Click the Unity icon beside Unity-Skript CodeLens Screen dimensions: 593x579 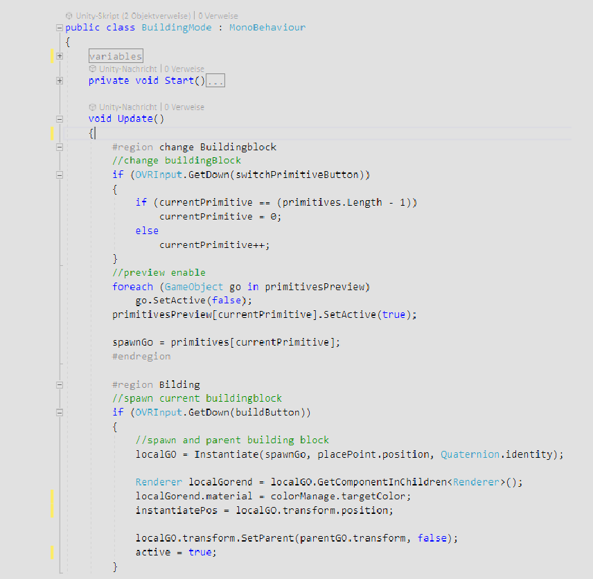click(x=69, y=15)
